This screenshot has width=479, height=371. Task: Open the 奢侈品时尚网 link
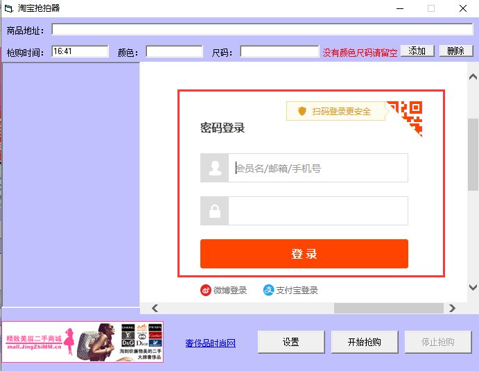211,343
